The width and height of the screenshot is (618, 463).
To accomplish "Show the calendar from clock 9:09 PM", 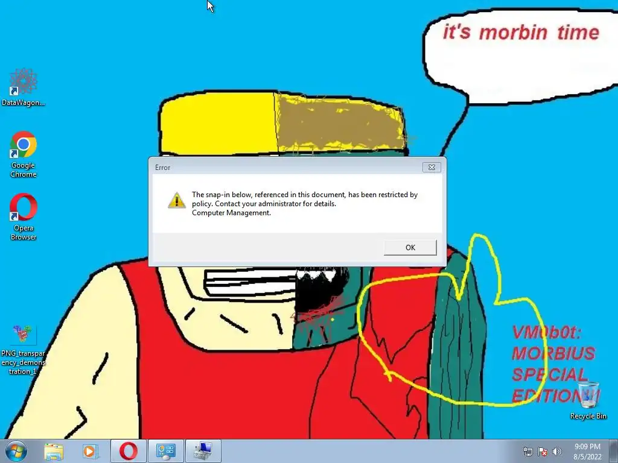I will point(587,452).
